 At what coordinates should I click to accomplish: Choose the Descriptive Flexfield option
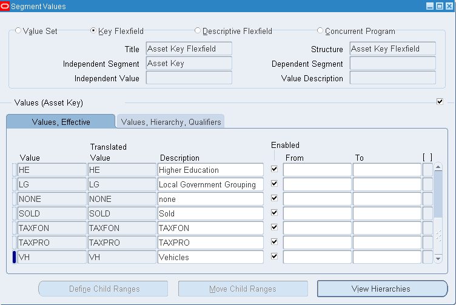point(198,31)
